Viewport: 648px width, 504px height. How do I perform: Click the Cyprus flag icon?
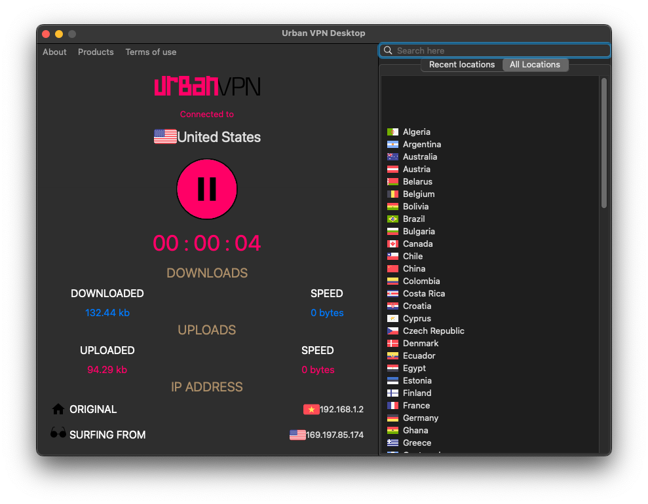pyautogui.click(x=392, y=318)
